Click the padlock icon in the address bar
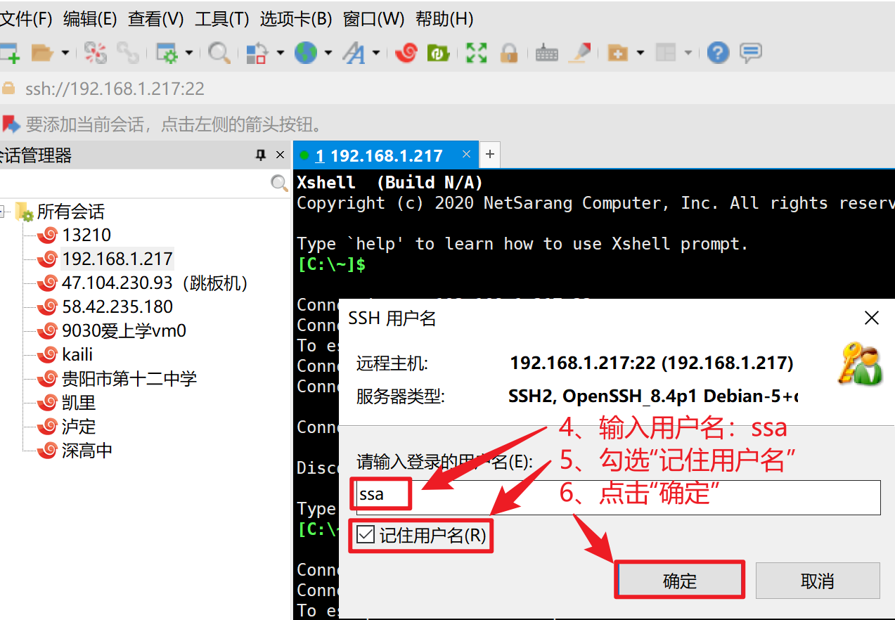The width and height of the screenshot is (895, 620). coord(8,89)
